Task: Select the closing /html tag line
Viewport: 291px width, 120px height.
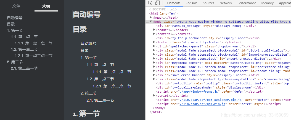Action: 155,112
